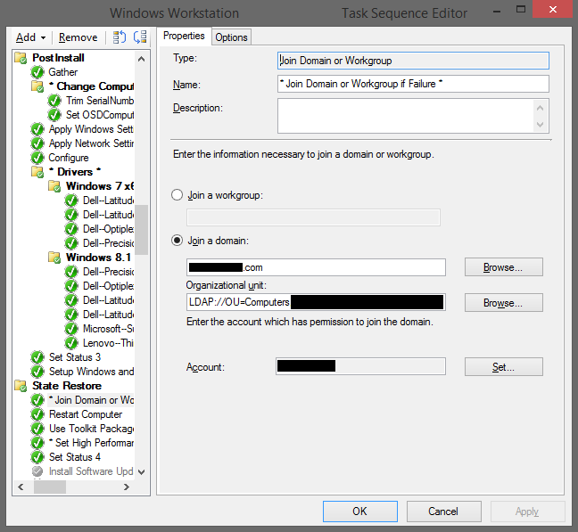Click the Organizational unit LDAP field
Viewport: 578px width, 532px height.
[x=316, y=302]
